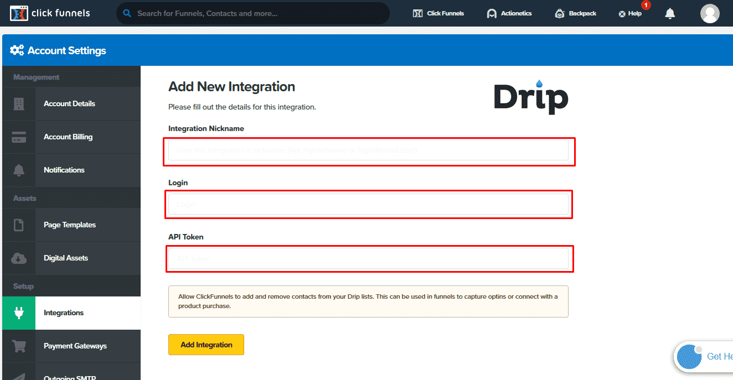Viewport: 733px width, 380px height.
Task: Go home via the ClickFunnels logo
Action: point(50,13)
